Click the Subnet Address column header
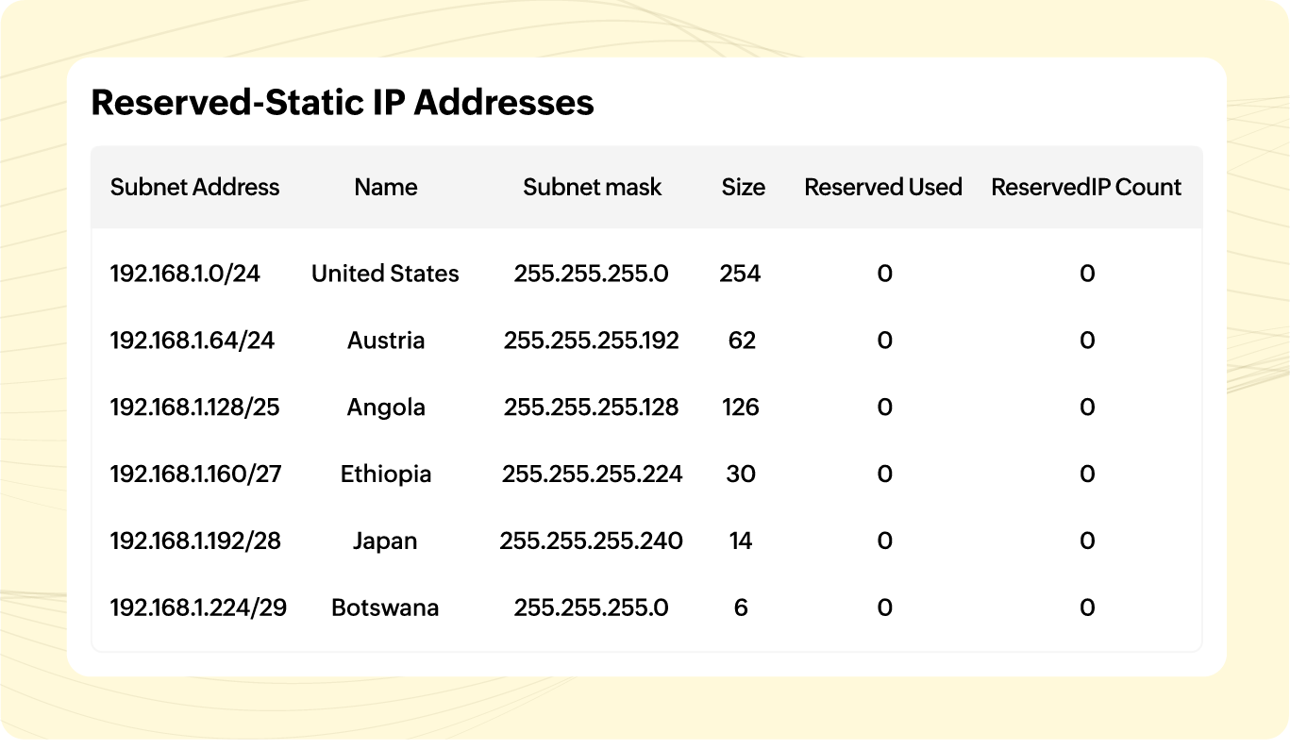This screenshot has width=1290, height=749. pos(194,187)
